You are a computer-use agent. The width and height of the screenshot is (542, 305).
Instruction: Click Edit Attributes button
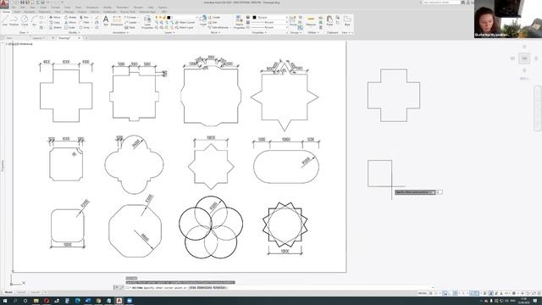click(x=218, y=27)
